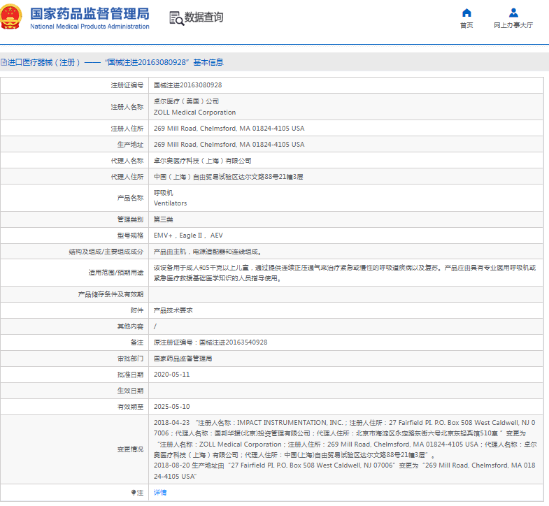This screenshot has height=506, width=549.
Task: Click the date 2025-05-10
Action: pos(171,407)
